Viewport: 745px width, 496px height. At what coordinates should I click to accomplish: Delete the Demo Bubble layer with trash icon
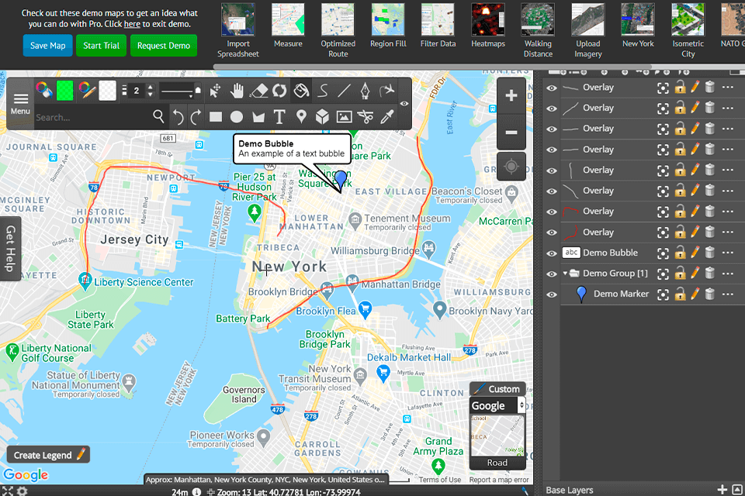(710, 253)
